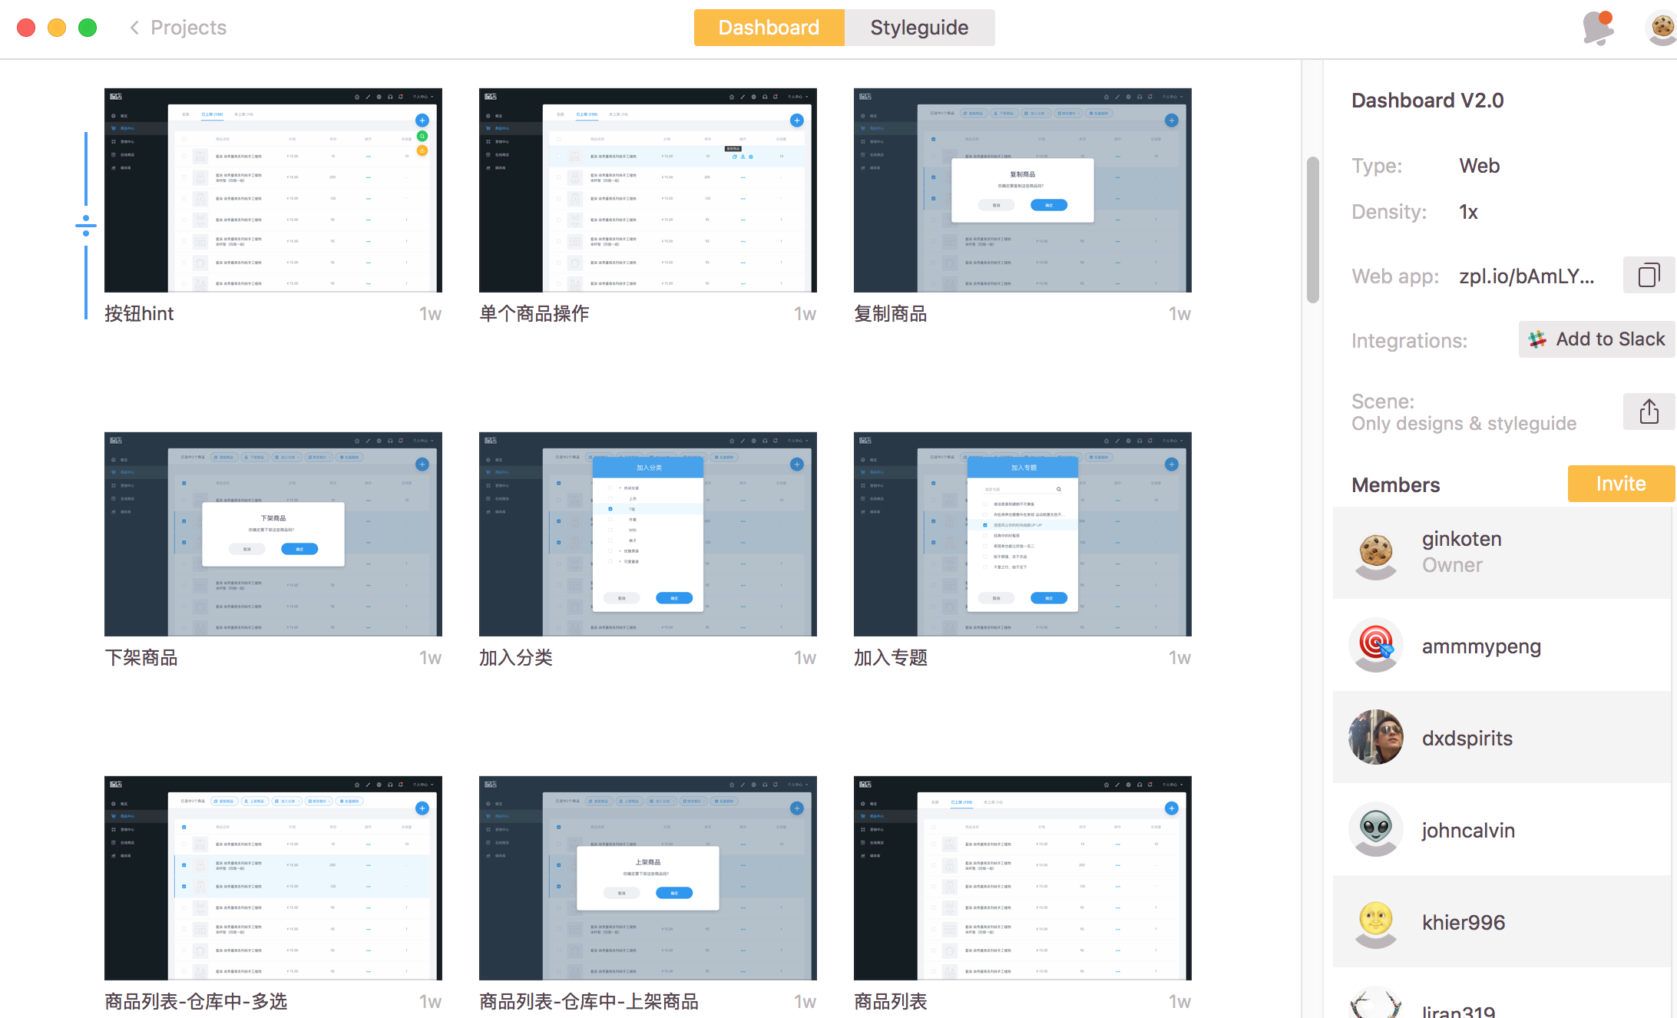
Task: Click johncalvin's alien avatar
Action: [1376, 830]
